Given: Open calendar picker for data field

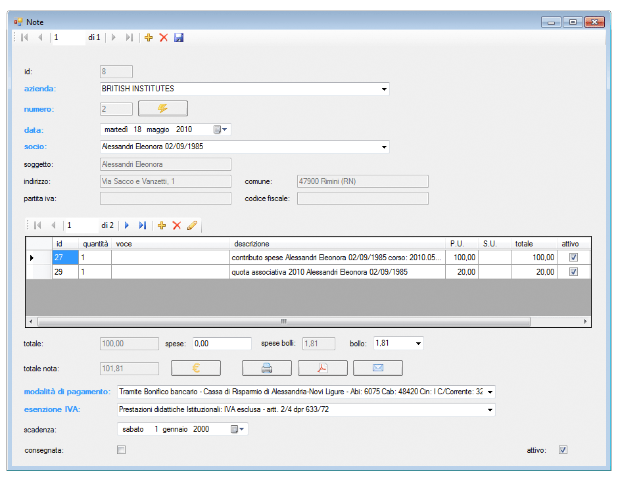Looking at the screenshot, I should pos(220,129).
